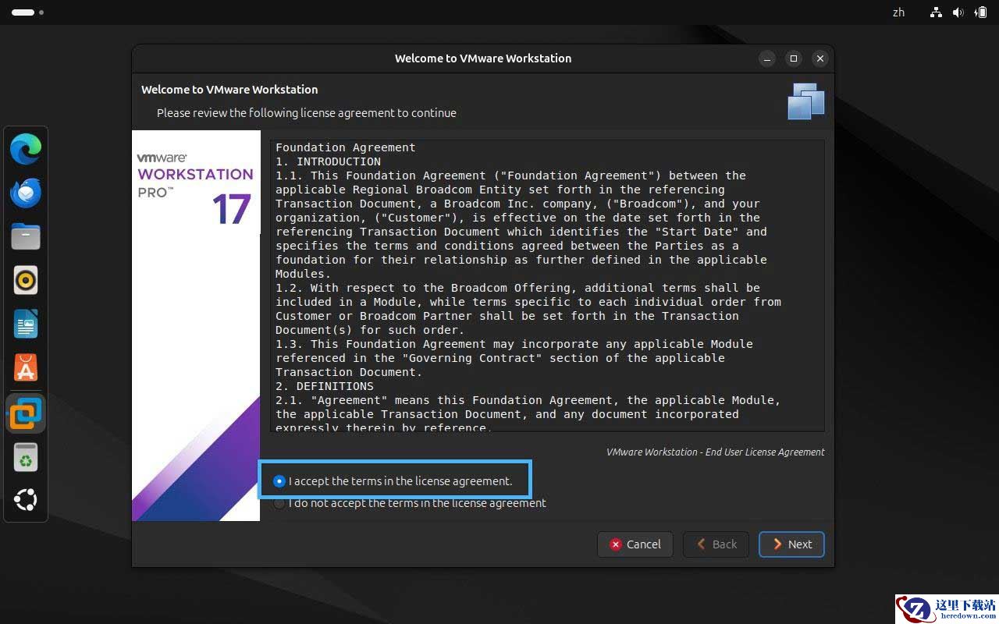Image resolution: width=999 pixels, height=624 pixels.
Task: Open the Trash from the dock
Action: pos(26,457)
